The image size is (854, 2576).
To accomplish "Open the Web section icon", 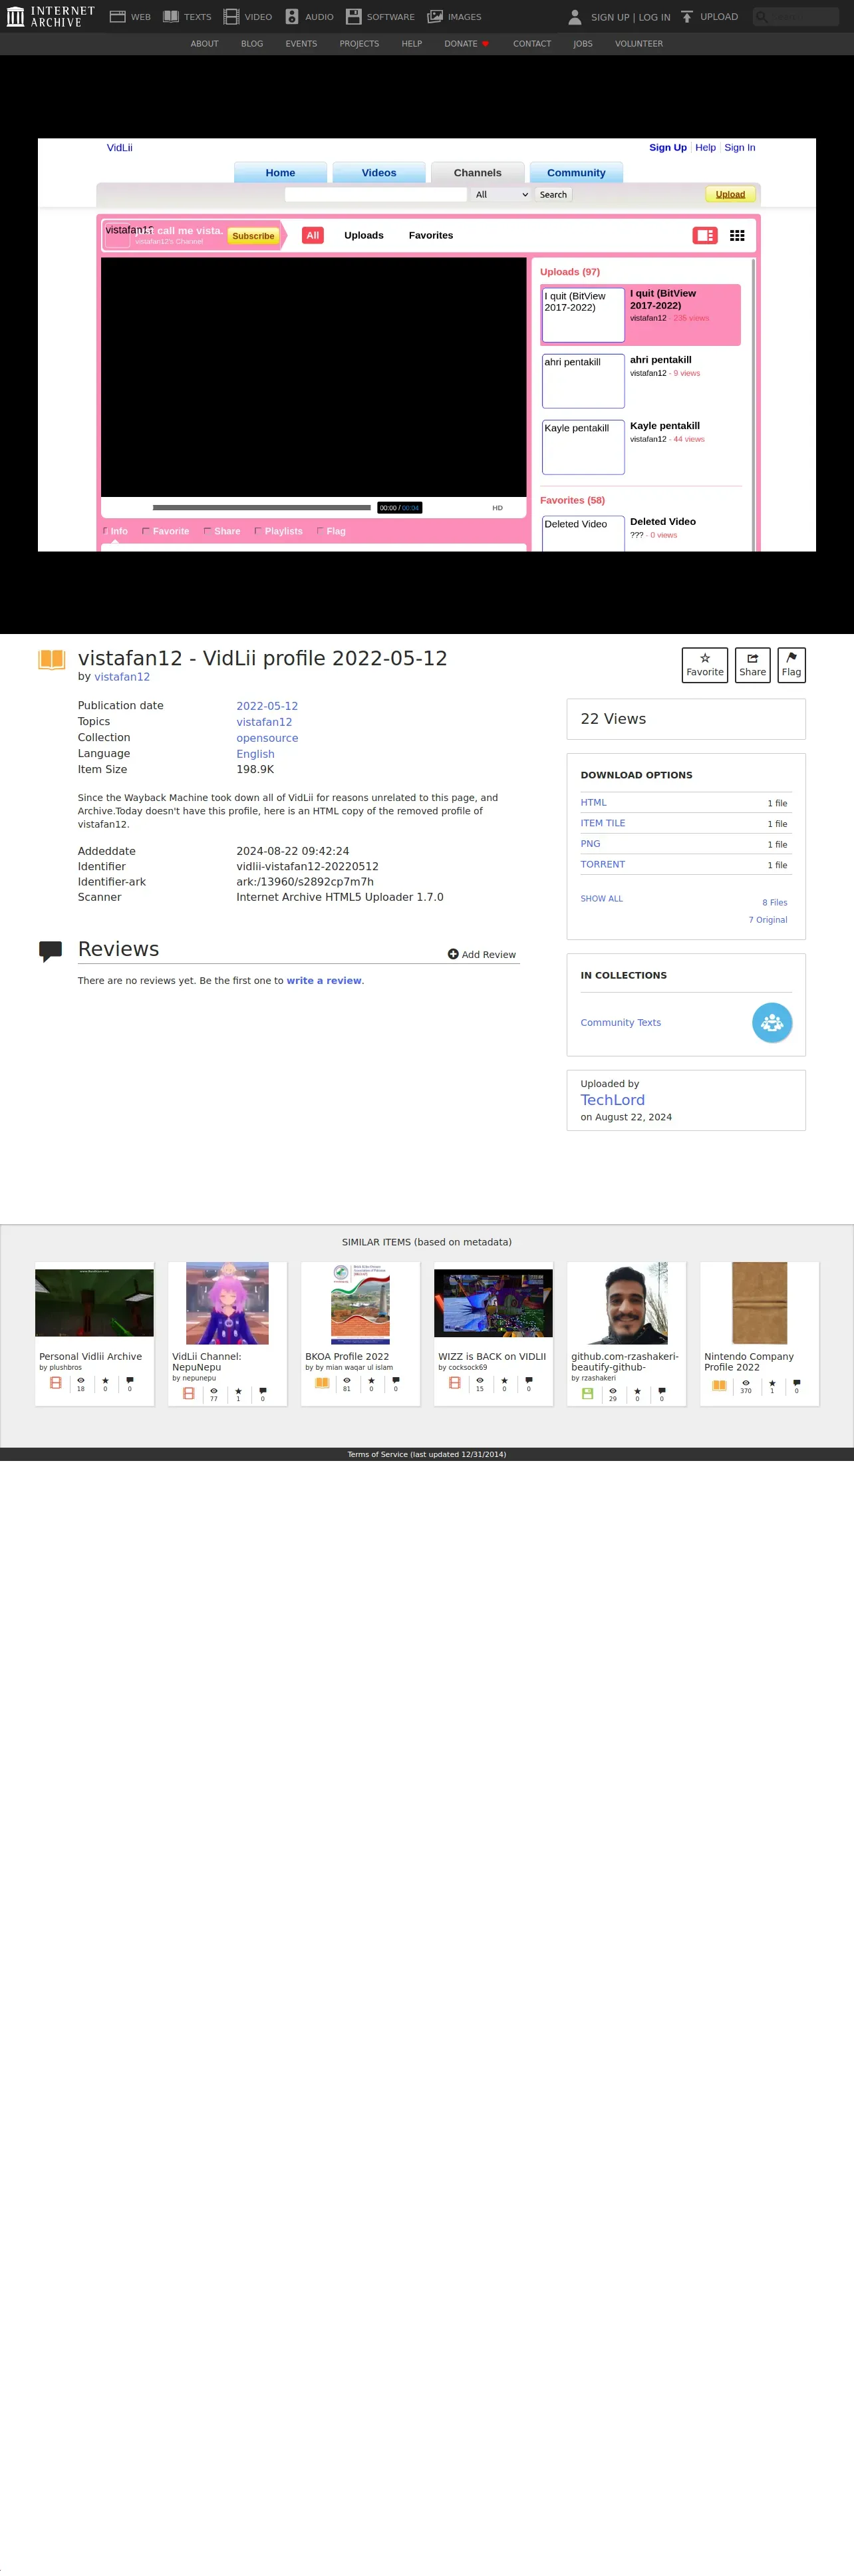I will click(x=117, y=17).
